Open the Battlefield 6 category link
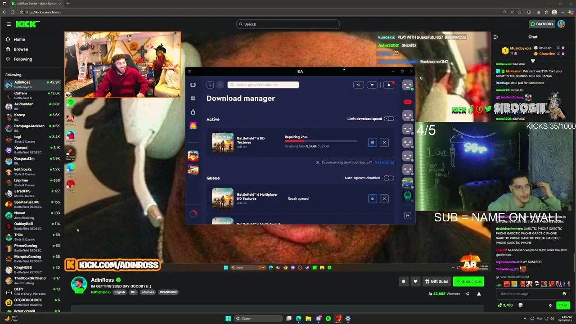 (x=100, y=292)
